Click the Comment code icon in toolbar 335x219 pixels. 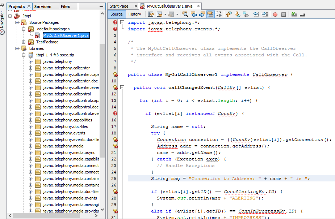tap(294, 14)
